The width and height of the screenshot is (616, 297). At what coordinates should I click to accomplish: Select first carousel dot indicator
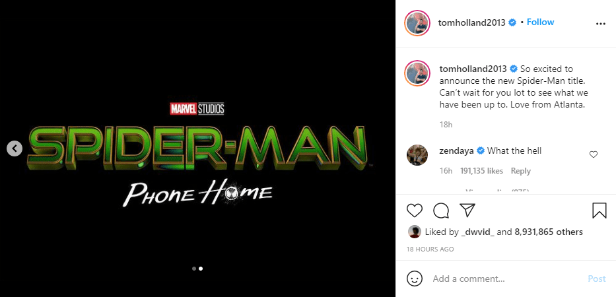[x=194, y=269]
